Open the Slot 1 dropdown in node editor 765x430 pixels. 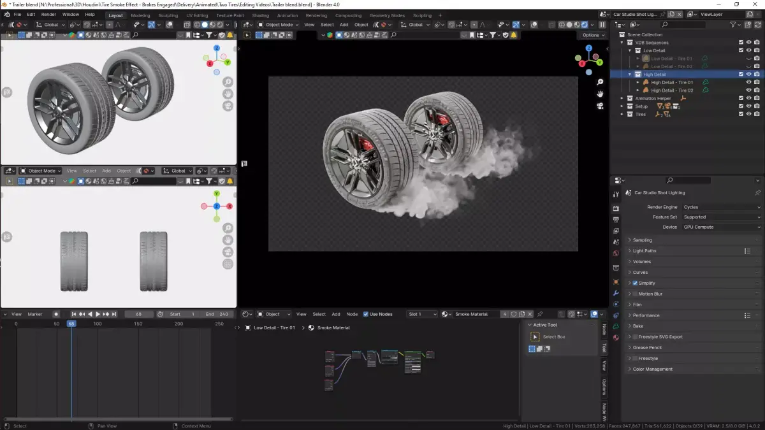coord(423,314)
